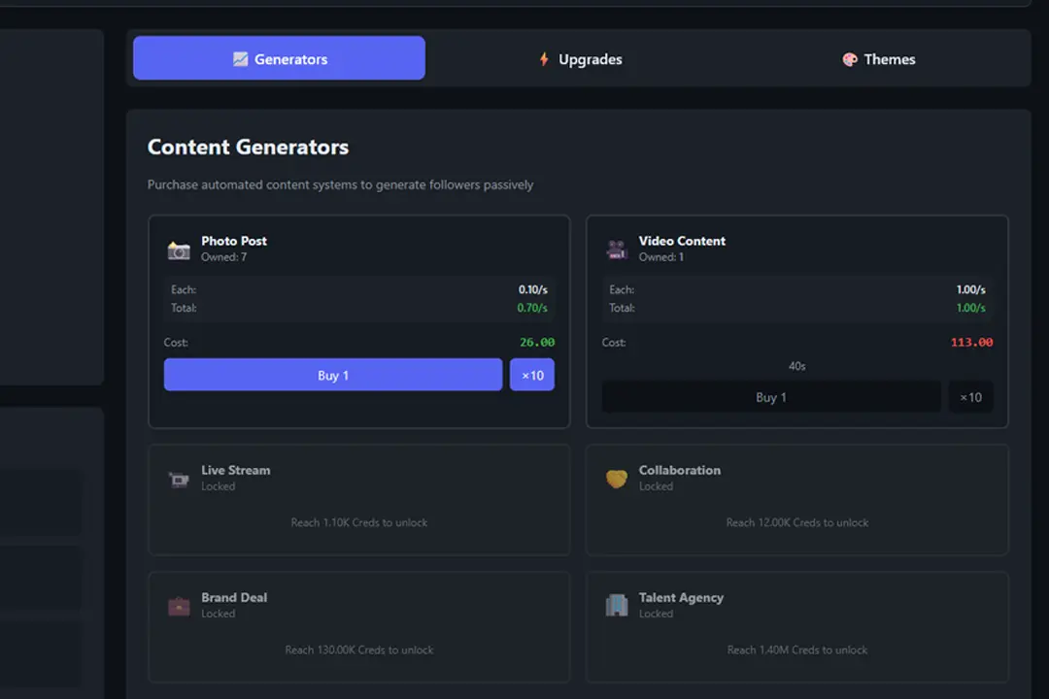
Task: Click the camera icon on Photo Post
Action: point(178,249)
